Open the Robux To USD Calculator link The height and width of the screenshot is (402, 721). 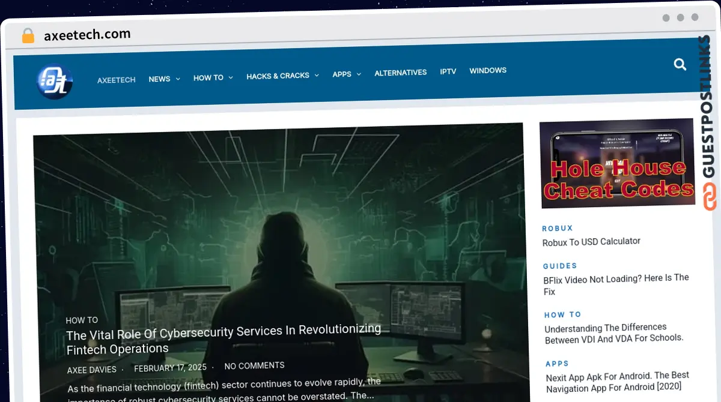591,242
